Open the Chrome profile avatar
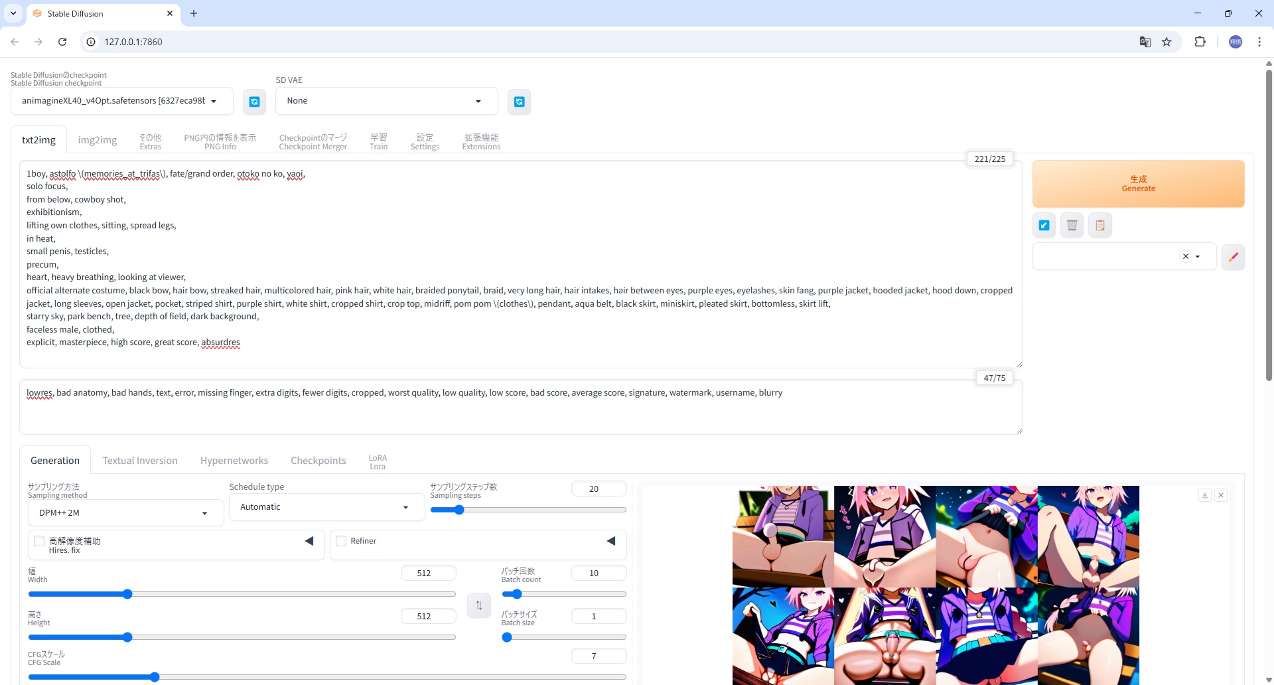The image size is (1274, 685). click(1236, 42)
